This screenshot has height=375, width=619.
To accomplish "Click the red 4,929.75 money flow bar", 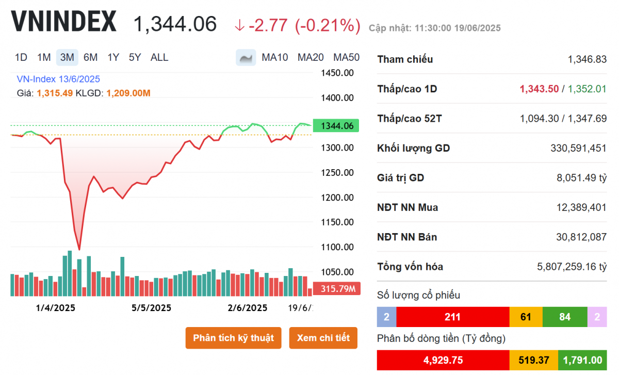I will click(443, 360).
